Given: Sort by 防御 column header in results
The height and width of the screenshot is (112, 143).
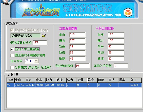Looking at the screenshot, I should 51,80.
